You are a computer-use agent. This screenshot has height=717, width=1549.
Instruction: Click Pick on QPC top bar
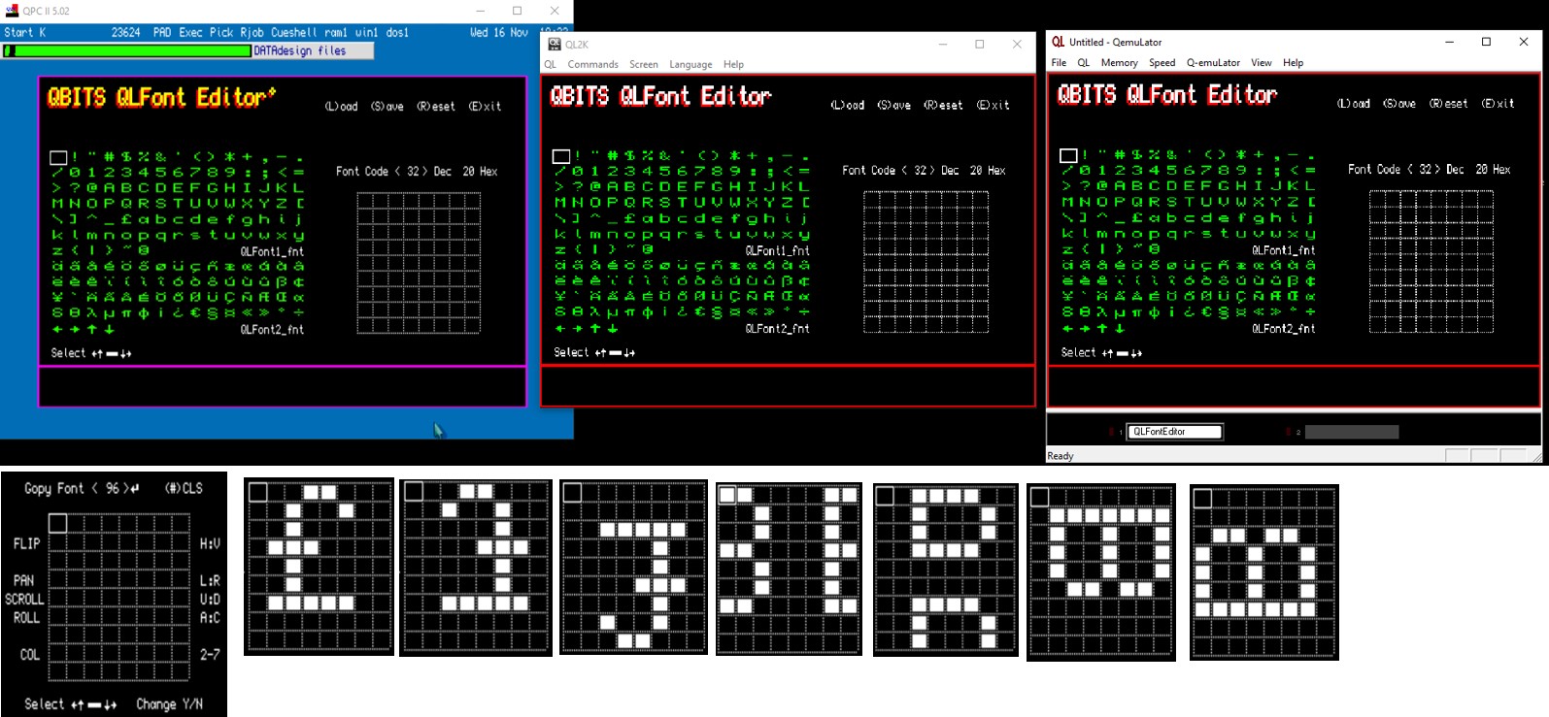(x=221, y=33)
